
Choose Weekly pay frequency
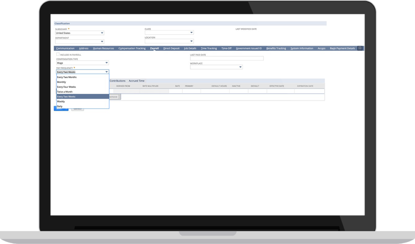pyautogui.click(x=83, y=101)
